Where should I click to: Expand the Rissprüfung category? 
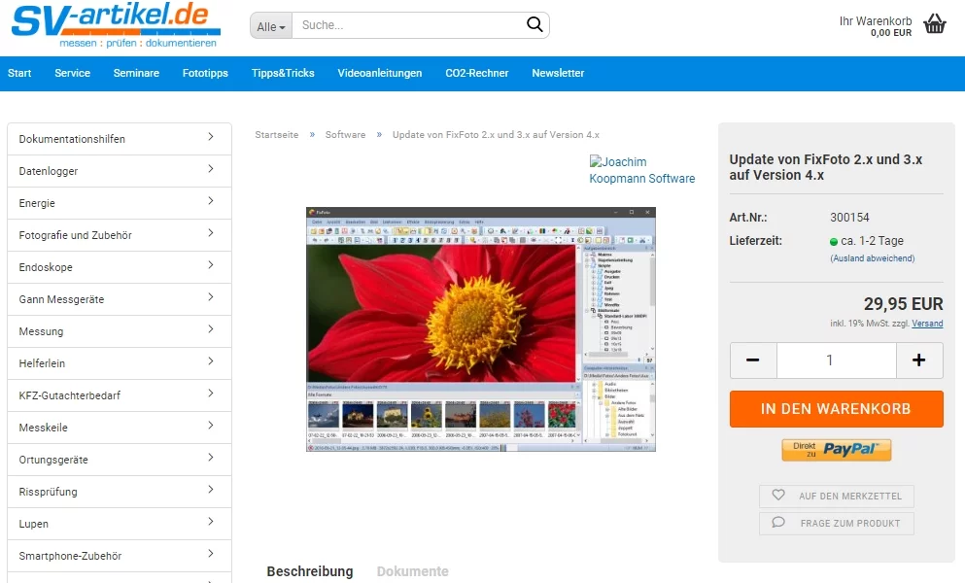120,492
